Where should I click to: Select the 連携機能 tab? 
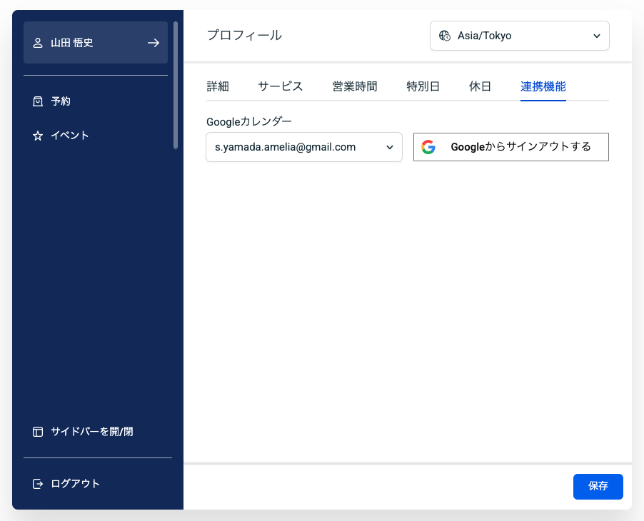pyautogui.click(x=543, y=86)
